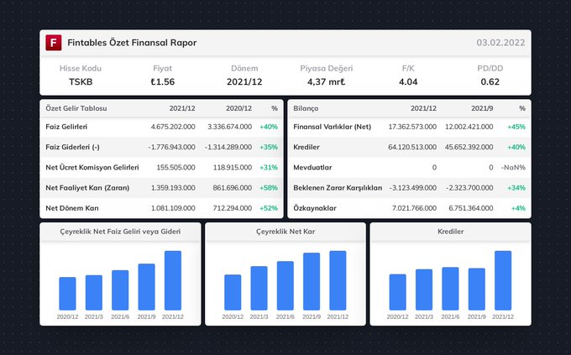571x355 pixels.
Task: Click the Hisse Kodu label
Action: tap(81, 68)
